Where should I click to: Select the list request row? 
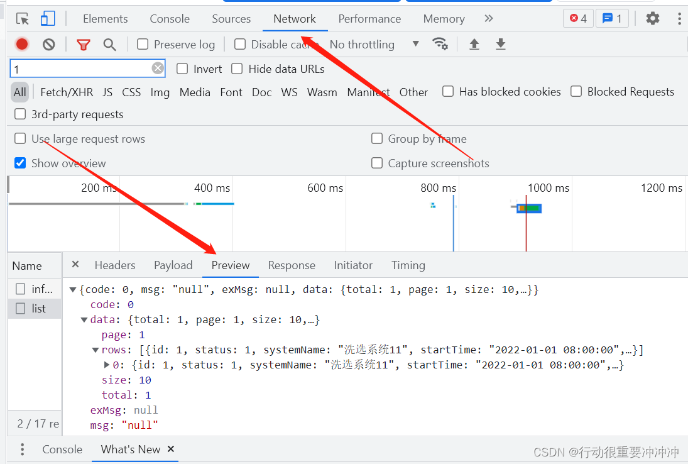pyautogui.click(x=34, y=309)
